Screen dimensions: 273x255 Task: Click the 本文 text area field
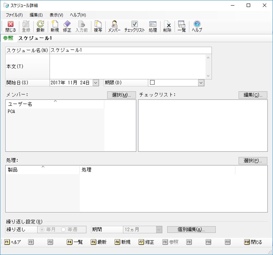click(127, 66)
